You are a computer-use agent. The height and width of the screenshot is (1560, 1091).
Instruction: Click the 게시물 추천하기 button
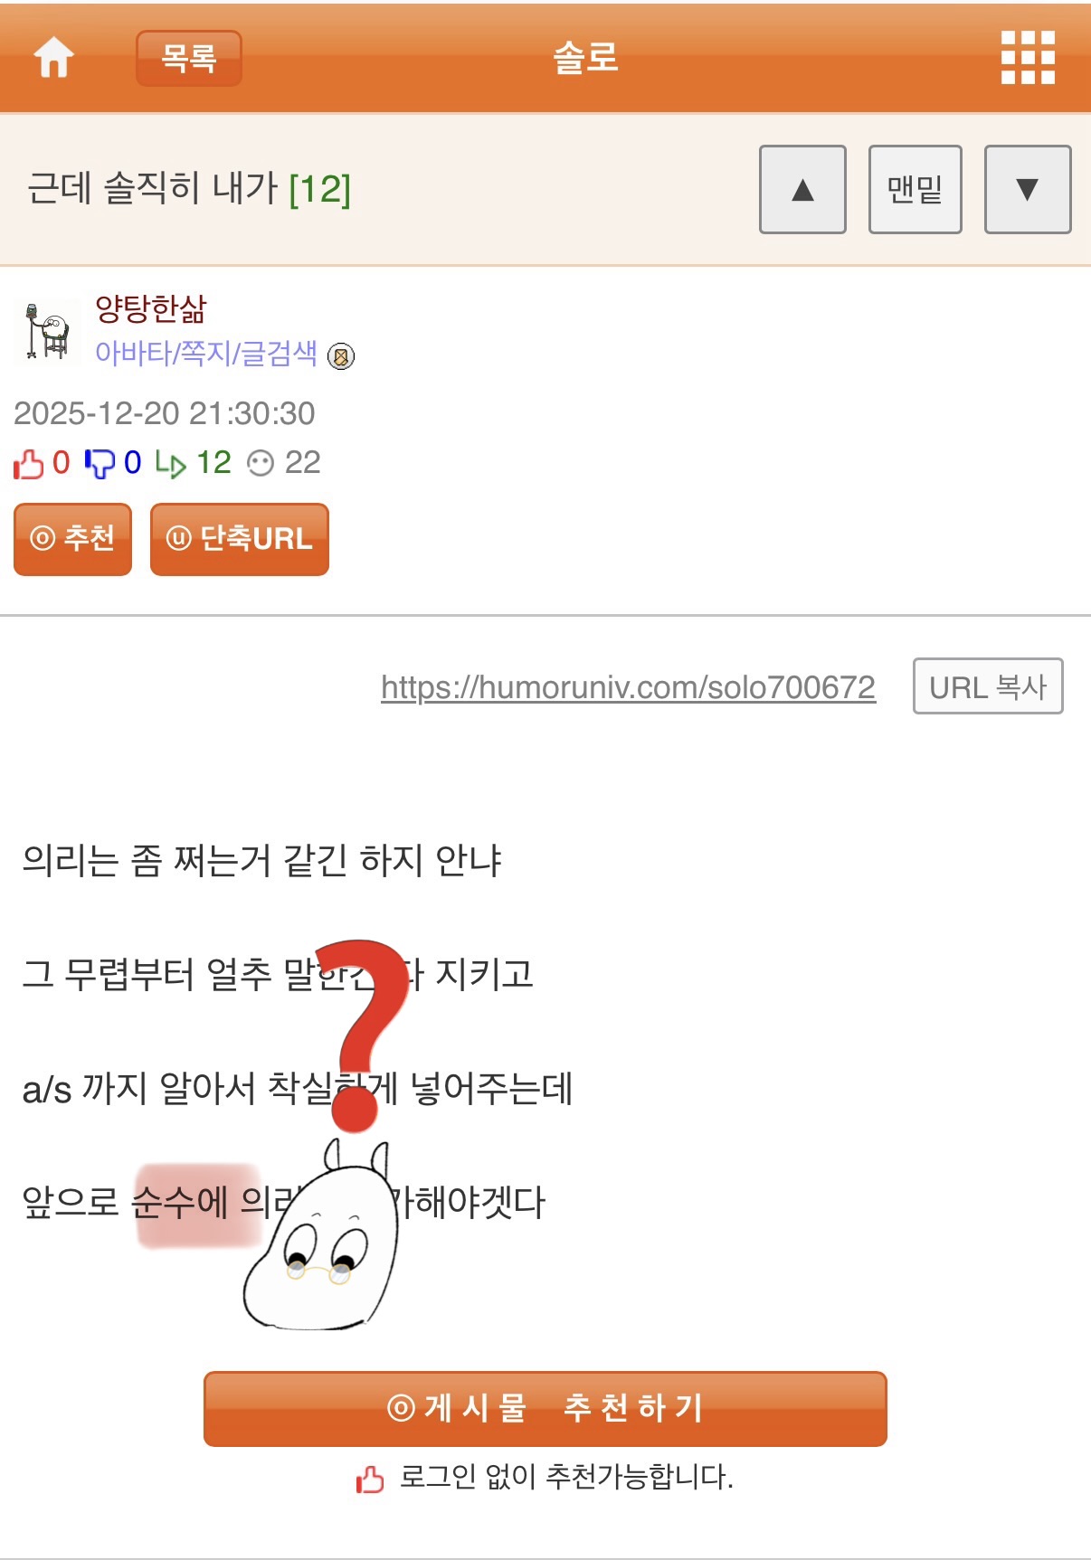(545, 1409)
